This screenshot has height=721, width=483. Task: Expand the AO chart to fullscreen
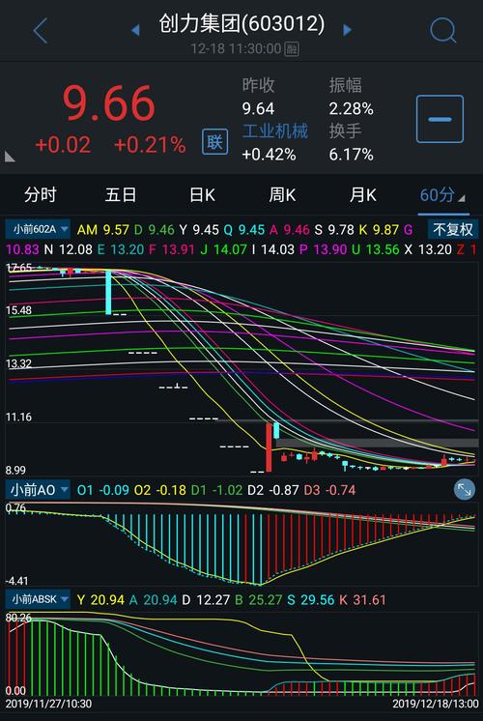click(x=464, y=490)
